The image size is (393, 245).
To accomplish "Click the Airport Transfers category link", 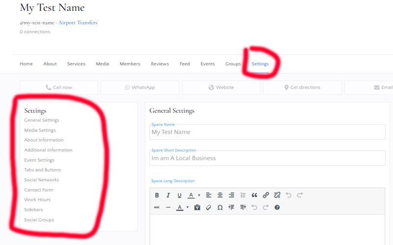I will (78, 23).
